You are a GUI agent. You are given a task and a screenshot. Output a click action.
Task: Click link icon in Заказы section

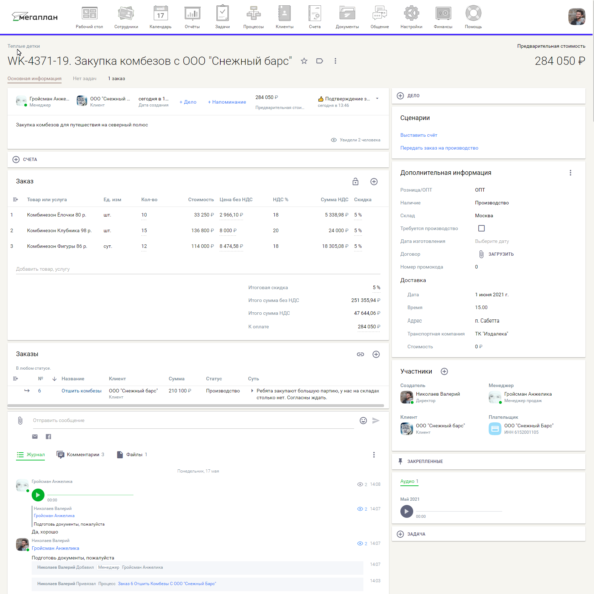point(361,354)
